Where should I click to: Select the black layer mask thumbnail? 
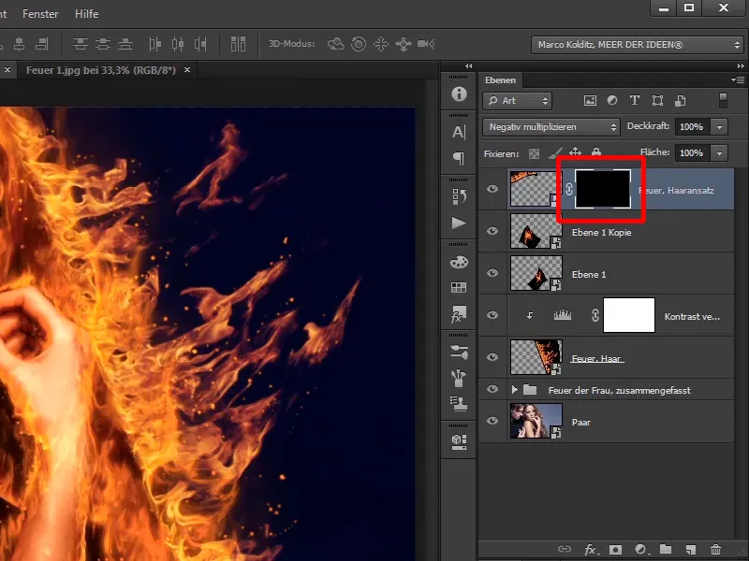coord(603,189)
